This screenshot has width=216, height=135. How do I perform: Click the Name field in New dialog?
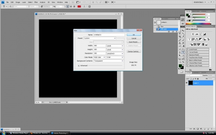click(x=109, y=35)
